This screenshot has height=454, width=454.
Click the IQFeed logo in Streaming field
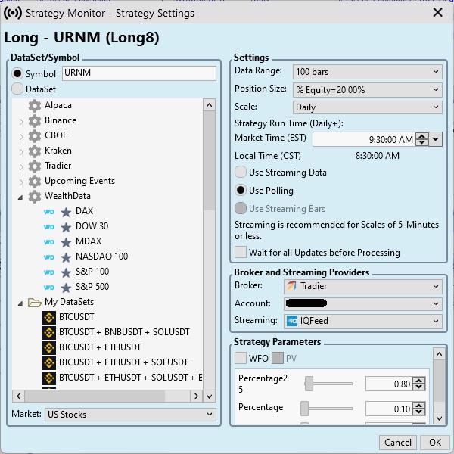(x=292, y=321)
